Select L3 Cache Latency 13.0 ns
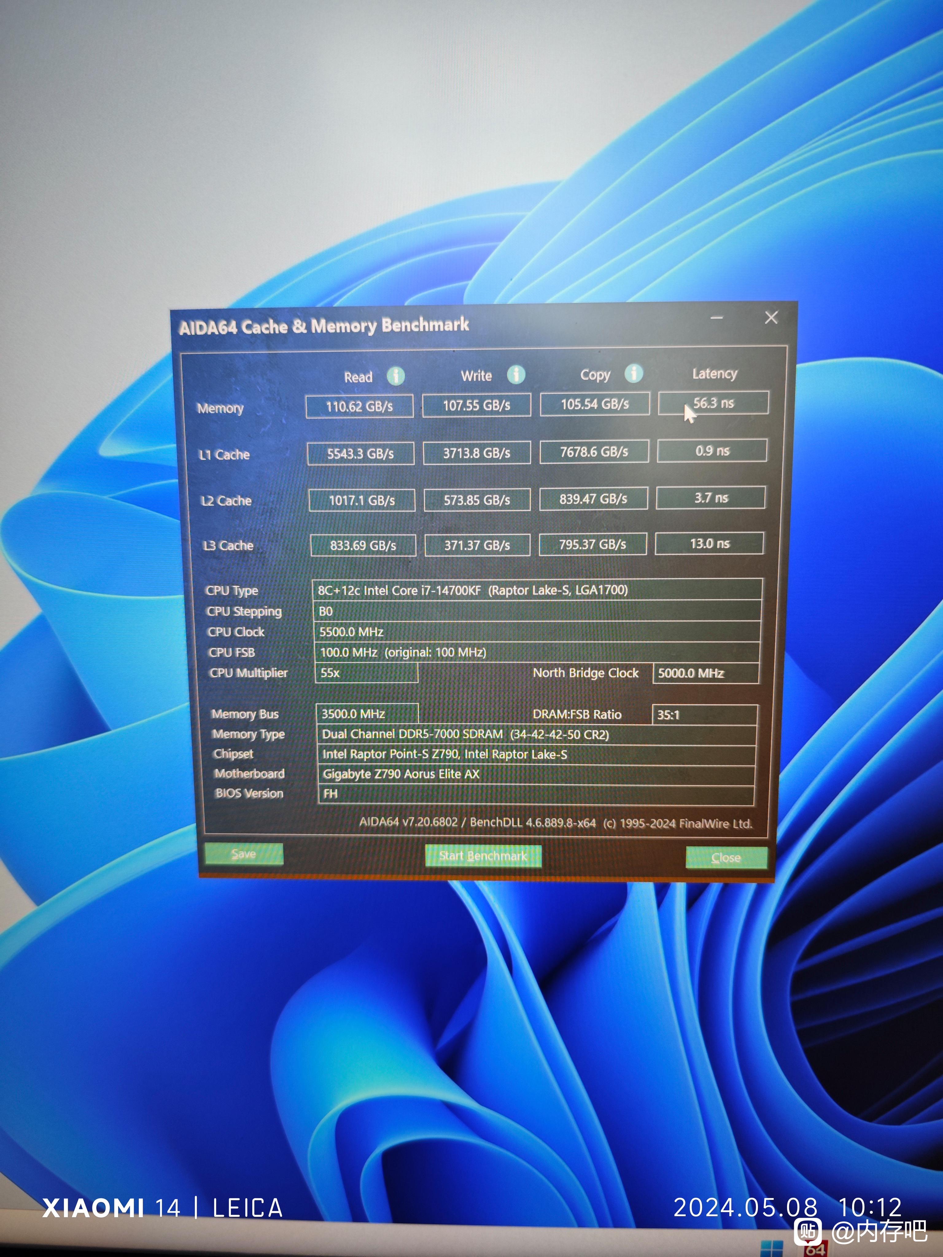 pyautogui.click(x=709, y=543)
